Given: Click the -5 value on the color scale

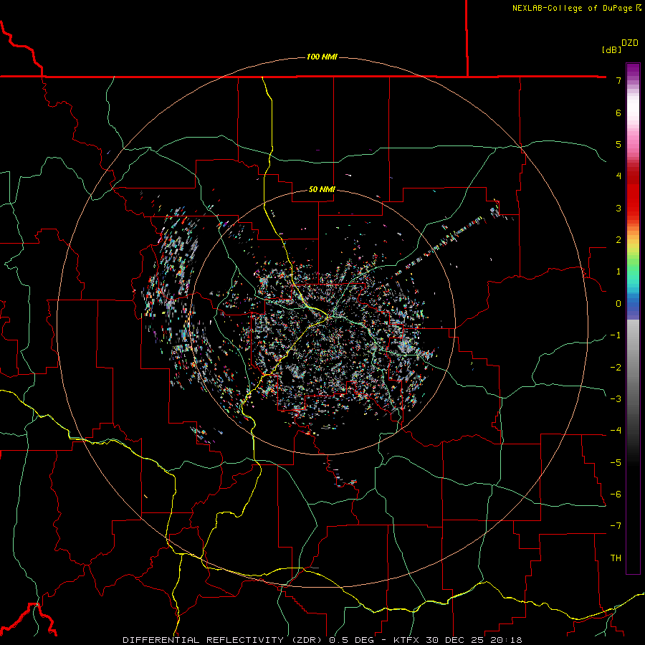Looking at the screenshot, I should tap(616, 462).
